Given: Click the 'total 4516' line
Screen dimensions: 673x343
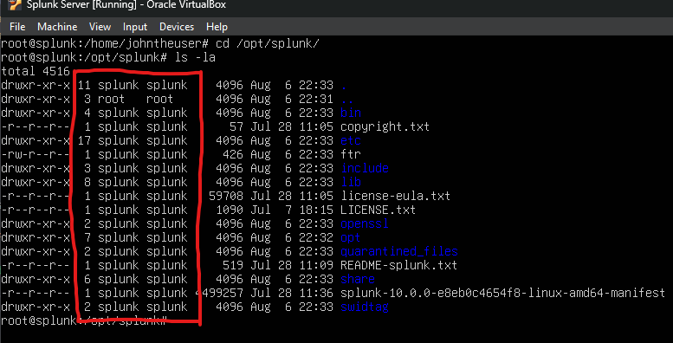Looking at the screenshot, I should tap(36, 71).
